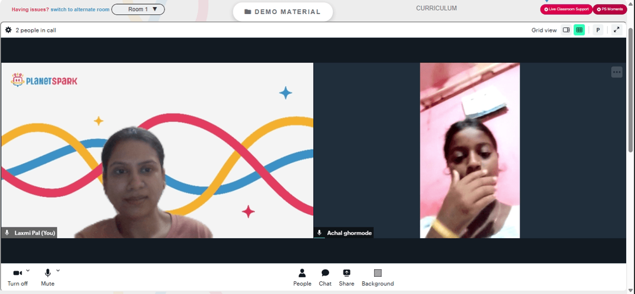Click the P button beside view icons
Screen dimensions: 635x294
pyautogui.click(x=598, y=30)
